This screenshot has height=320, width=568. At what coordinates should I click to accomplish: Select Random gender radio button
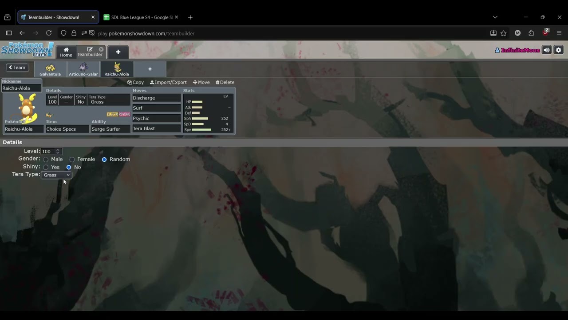tap(104, 160)
